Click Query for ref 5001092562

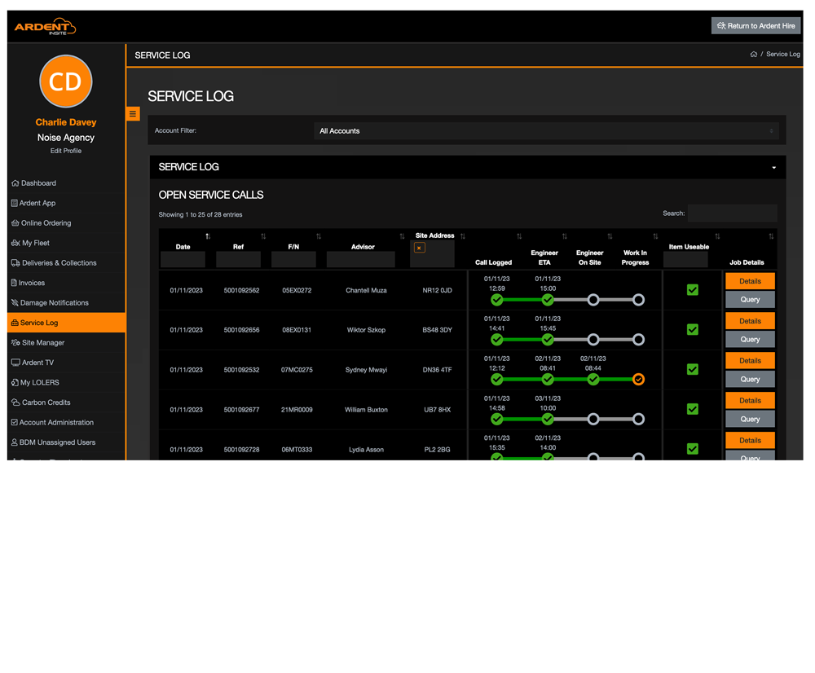750,299
